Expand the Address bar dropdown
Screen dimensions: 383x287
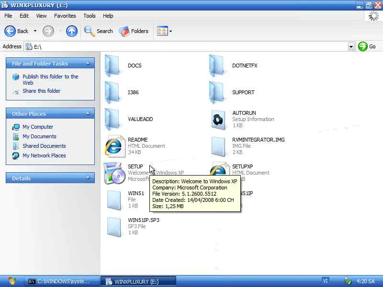pyautogui.click(x=351, y=46)
